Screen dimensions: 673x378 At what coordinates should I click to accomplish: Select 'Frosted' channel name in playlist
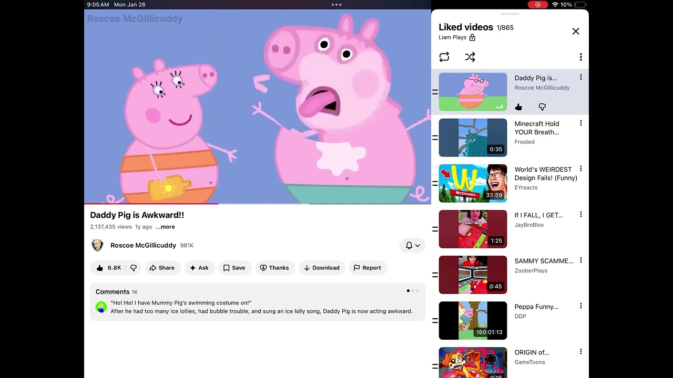point(525,142)
